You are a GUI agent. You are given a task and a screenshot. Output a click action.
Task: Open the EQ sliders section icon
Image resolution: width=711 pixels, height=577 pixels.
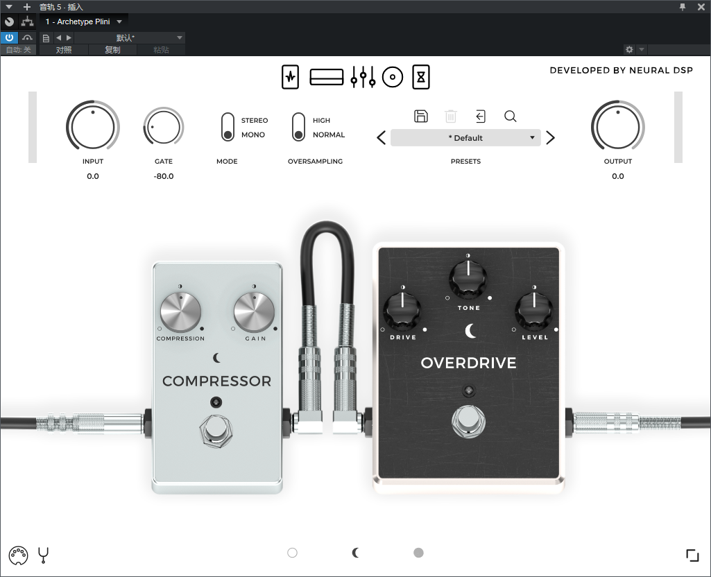coord(363,77)
